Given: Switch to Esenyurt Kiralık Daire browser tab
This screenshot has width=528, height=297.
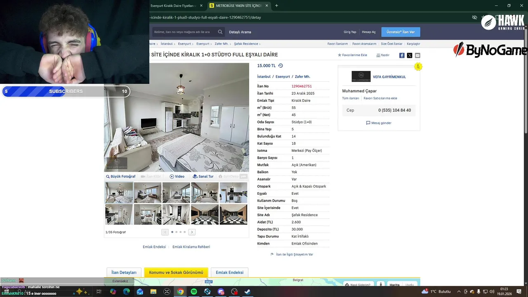Looking at the screenshot, I should [173, 6].
